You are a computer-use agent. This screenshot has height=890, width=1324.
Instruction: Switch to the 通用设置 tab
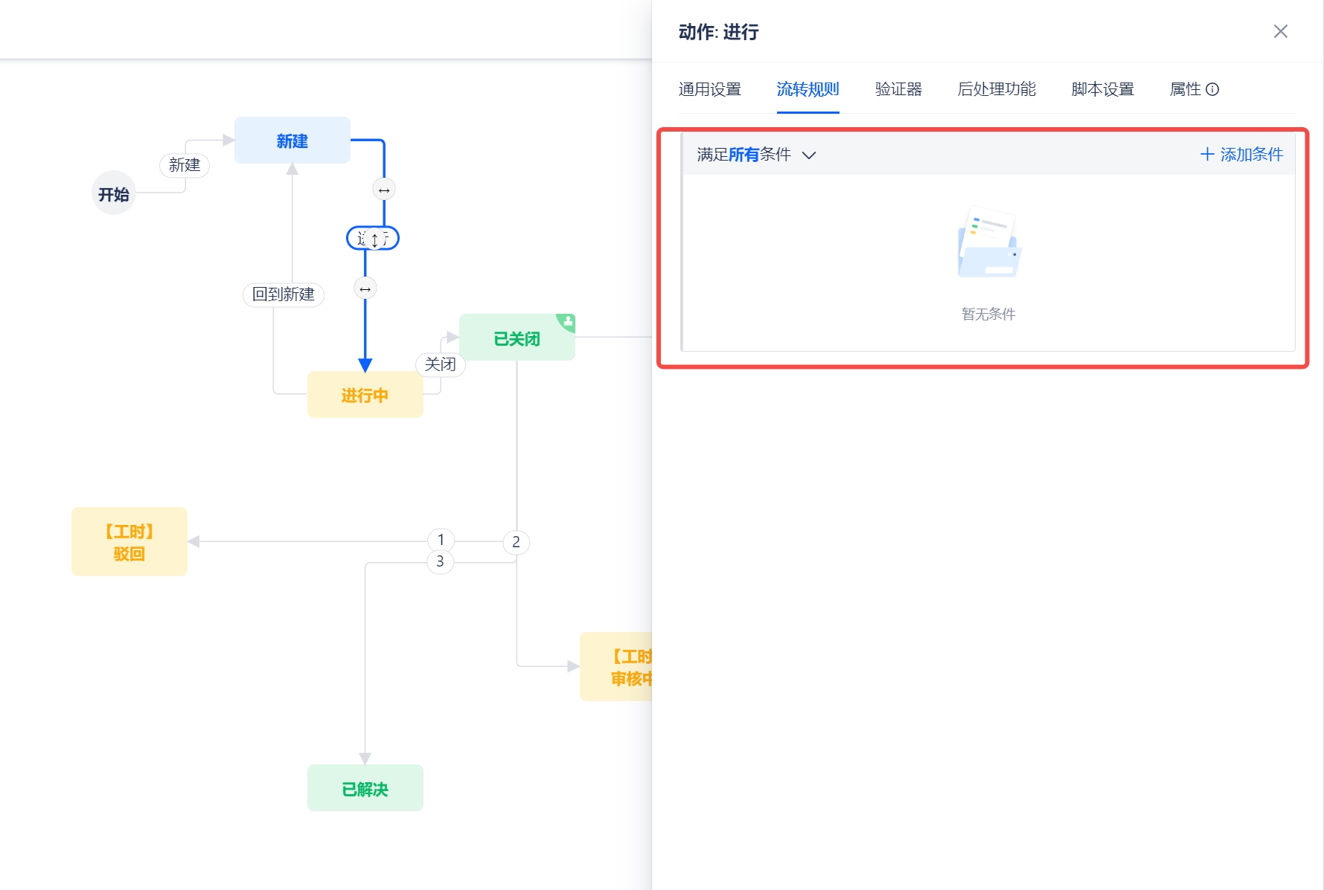[x=709, y=89]
